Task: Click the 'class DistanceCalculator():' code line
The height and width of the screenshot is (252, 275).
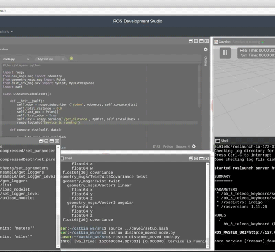Action: click(27, 94)
